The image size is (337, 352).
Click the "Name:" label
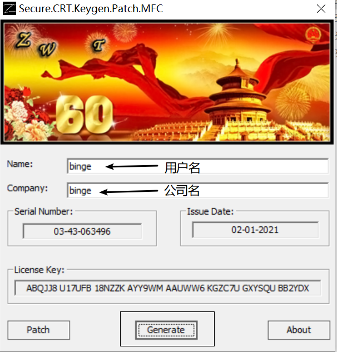pos(20,164)
